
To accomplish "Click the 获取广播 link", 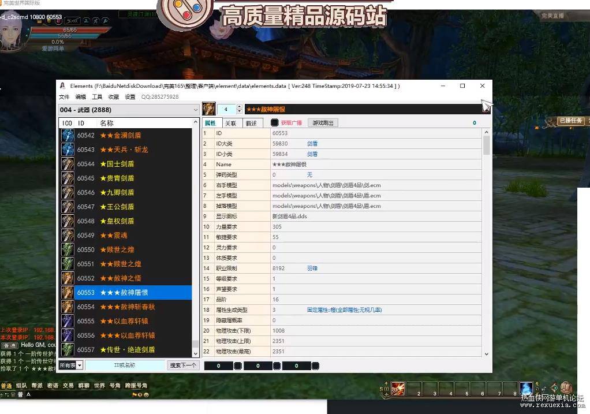I will pyautogui.click(x=291, y=123).
